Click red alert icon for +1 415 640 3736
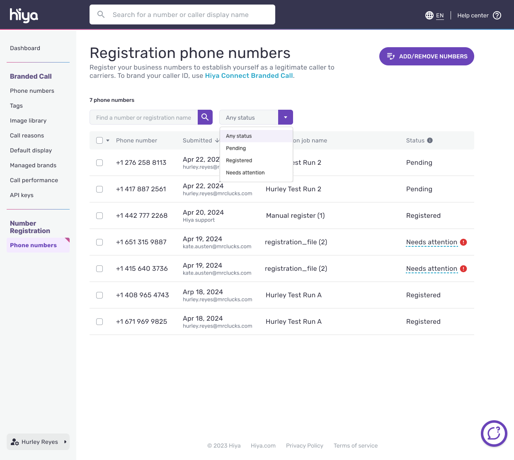The width and height of the screenshot is (514, 460). pos(463,269)
